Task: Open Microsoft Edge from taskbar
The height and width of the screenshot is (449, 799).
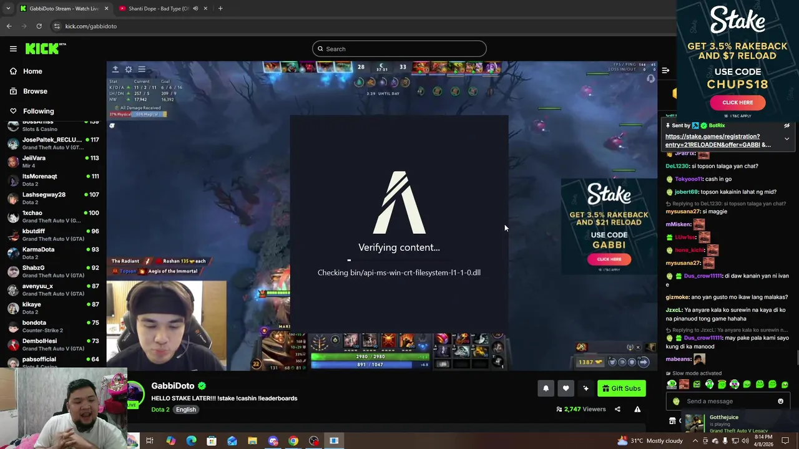Action: 191,441
